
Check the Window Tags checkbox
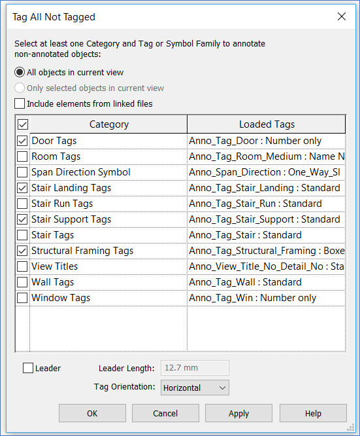click(x=22, y=298)
